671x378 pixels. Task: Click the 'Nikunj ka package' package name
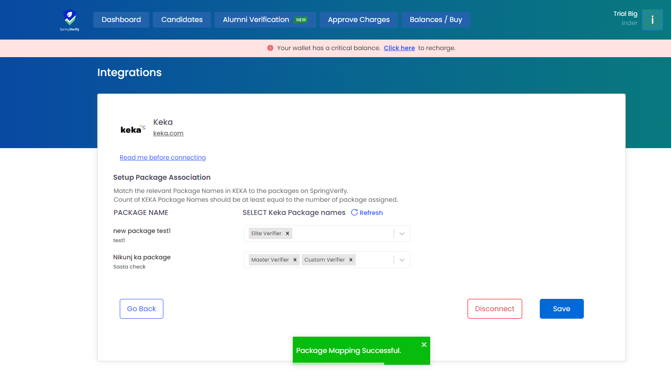pos(142,257)
